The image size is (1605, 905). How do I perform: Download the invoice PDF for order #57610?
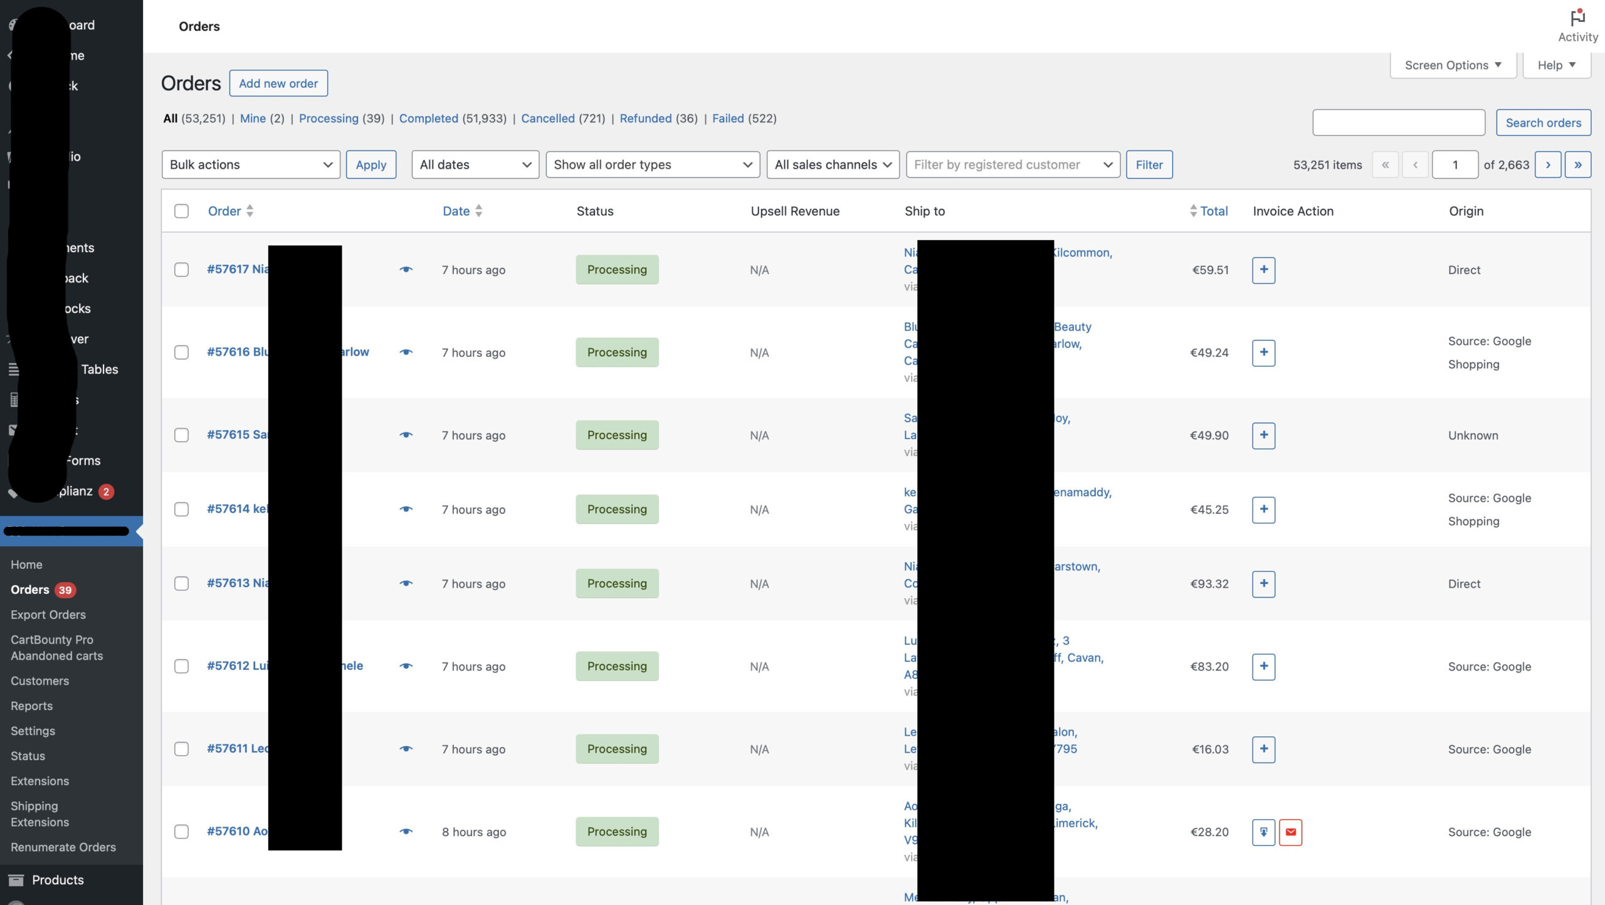[x=1263, y=832]
